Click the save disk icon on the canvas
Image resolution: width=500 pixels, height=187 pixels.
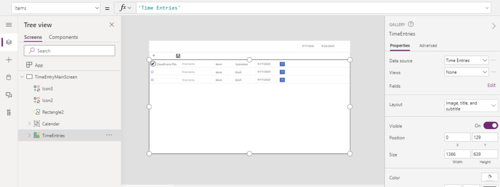point(178,56)
